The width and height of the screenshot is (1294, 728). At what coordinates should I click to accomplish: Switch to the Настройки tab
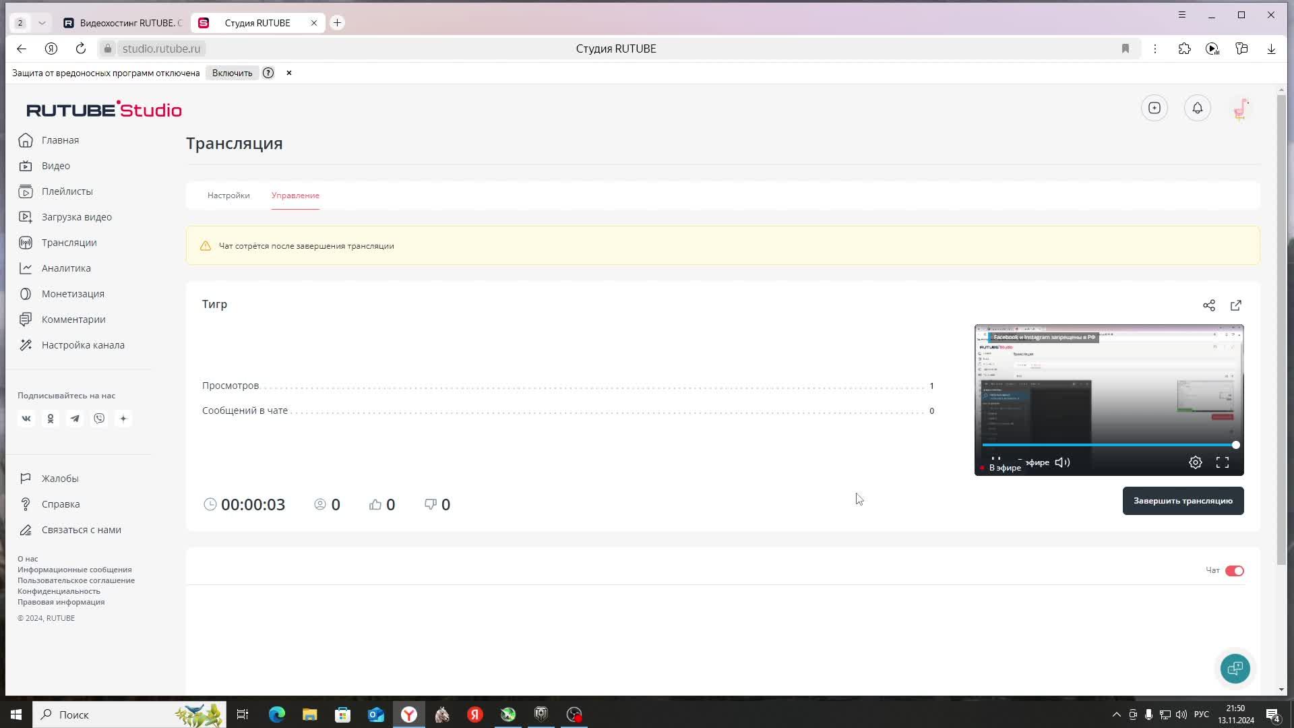point(228,195)
